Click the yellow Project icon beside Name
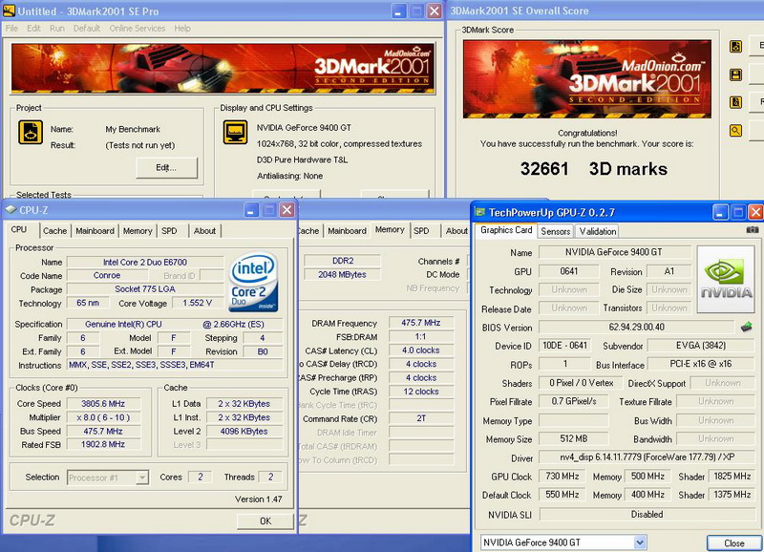 coord(31,133)
